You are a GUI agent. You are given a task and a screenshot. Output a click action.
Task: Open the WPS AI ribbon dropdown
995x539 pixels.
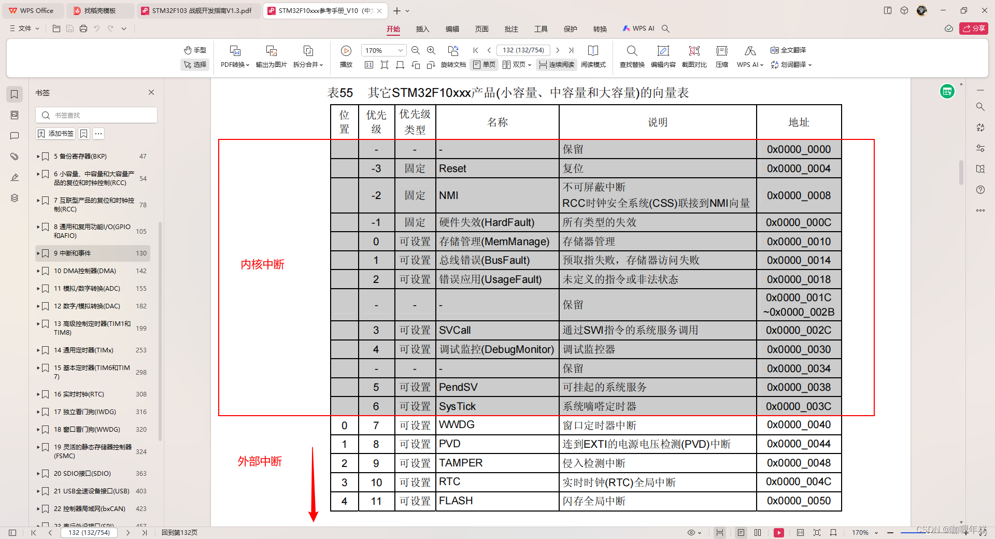pyautogui.click(x=750, y=57)
